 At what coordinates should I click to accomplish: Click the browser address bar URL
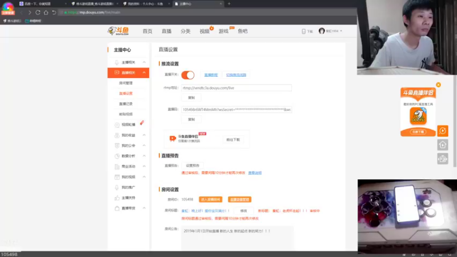coord(94,13)
